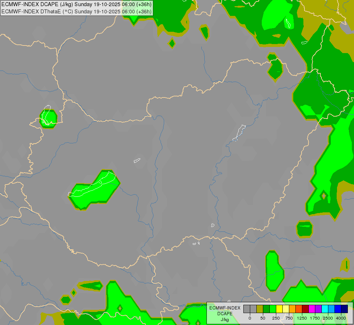Click the olive legend color swatch
The width and height of the screenshot is (354, 325).
pos(260,309)
